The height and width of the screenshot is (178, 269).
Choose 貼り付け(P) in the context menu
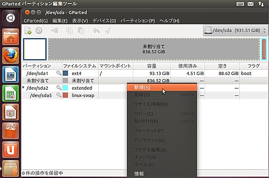162,121
